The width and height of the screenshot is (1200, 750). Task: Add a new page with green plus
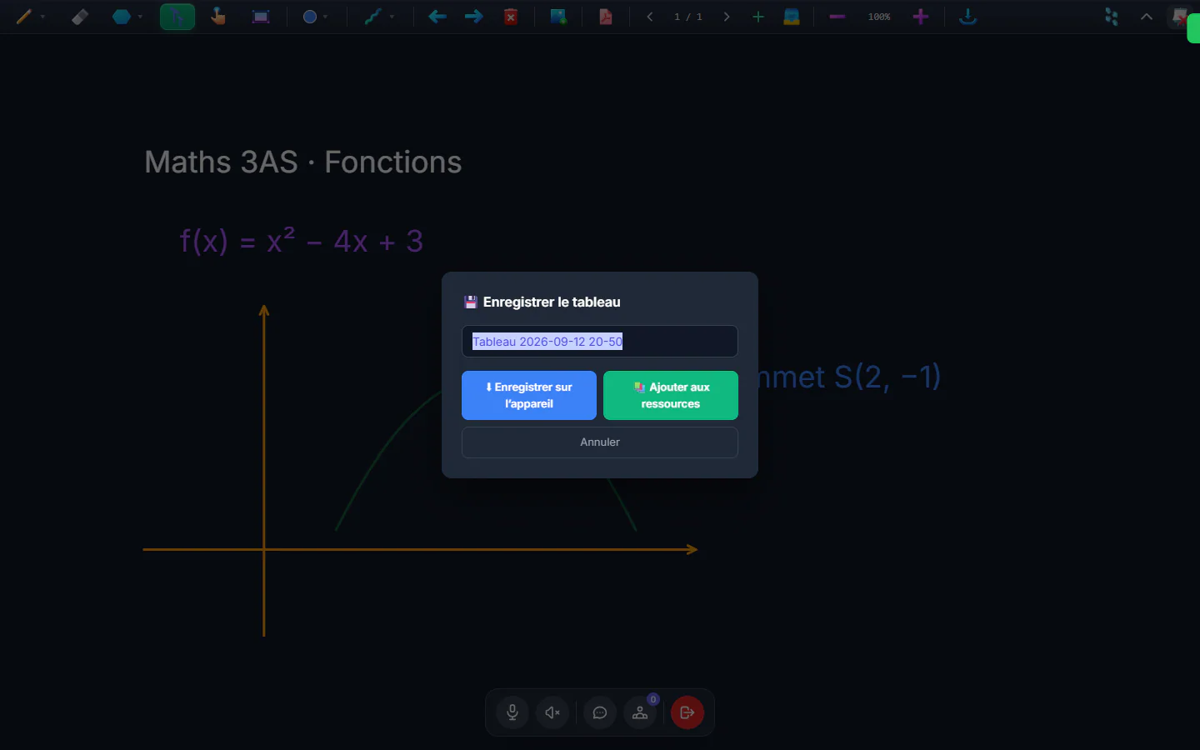tap(758, 17)
